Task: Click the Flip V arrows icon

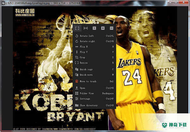Action: click(77, 52)
